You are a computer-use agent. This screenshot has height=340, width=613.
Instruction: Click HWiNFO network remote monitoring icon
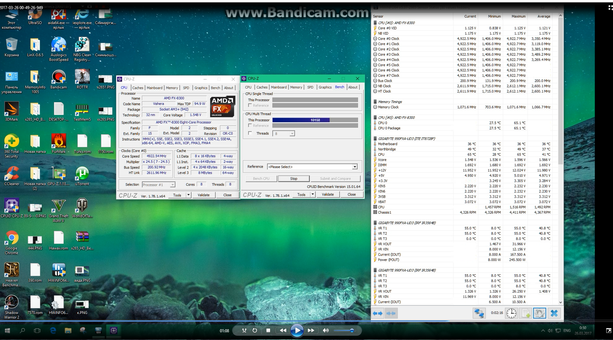479,313
